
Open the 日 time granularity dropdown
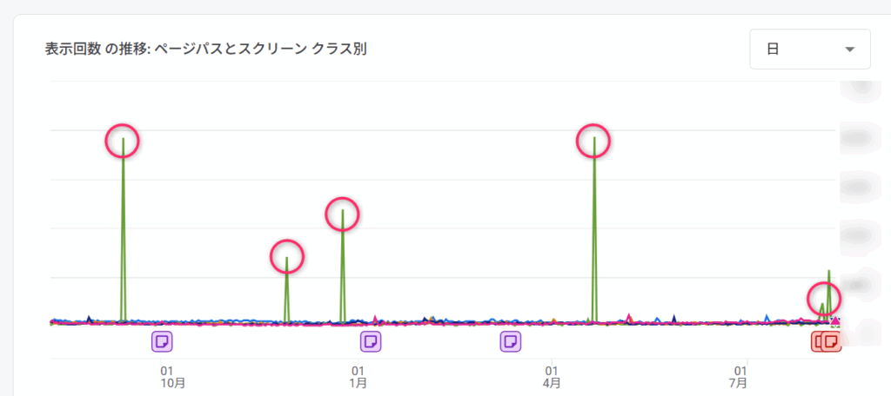[810, 49]
